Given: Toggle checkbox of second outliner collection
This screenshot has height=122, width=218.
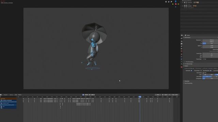Looking at the screenshot, I should (x=185, y=6).
